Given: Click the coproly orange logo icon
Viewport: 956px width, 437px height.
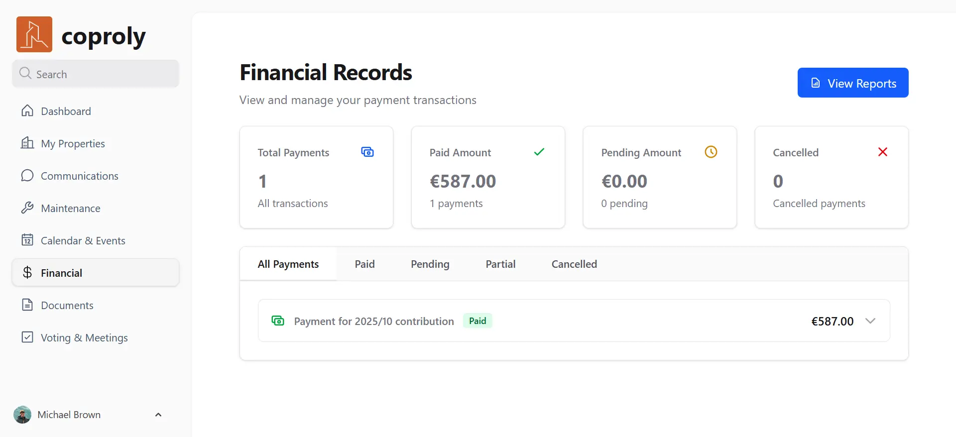Looking at the screenshot, I should pos(34,34).
